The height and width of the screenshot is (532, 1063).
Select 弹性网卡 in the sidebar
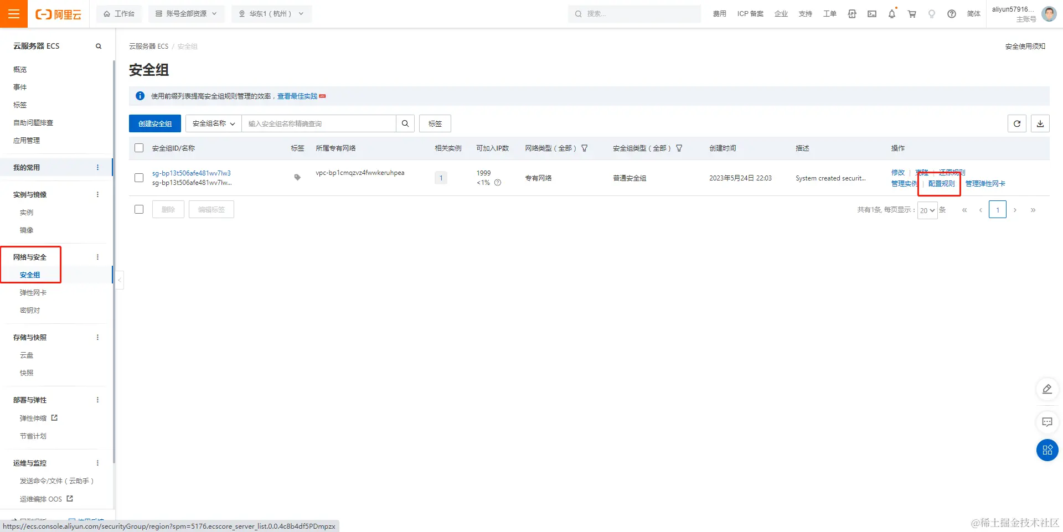[33, 292]
